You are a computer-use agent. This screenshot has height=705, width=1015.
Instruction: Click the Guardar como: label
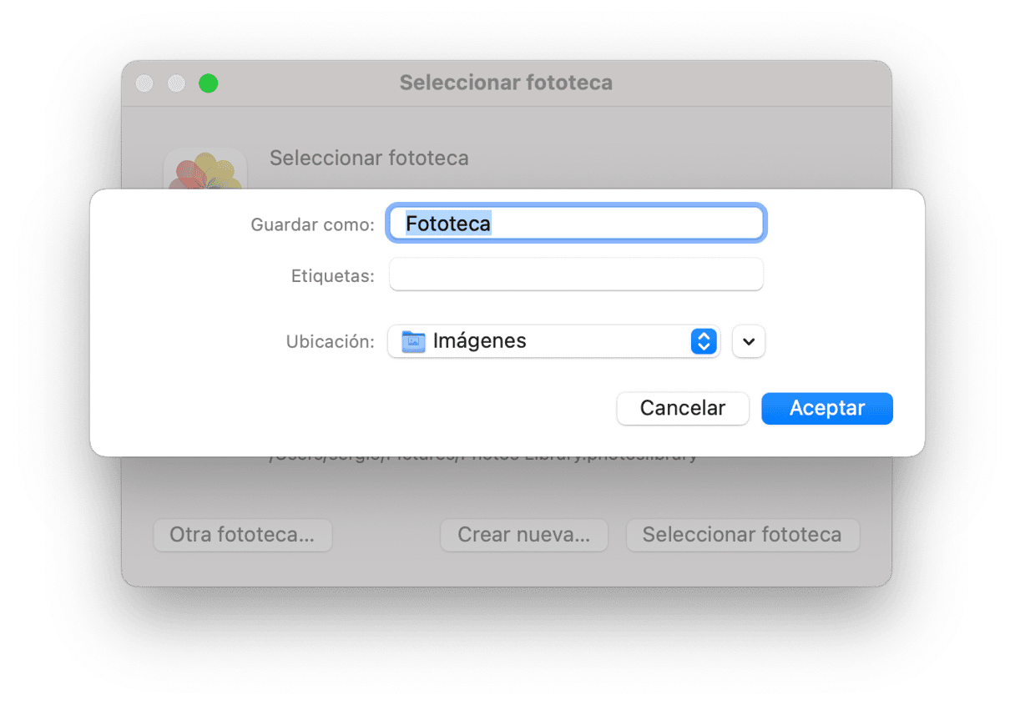312,225
